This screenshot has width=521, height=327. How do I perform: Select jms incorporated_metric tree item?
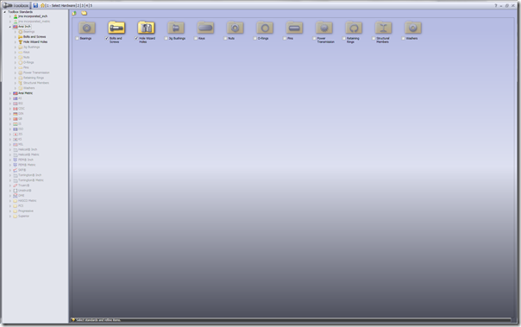tap(34, 22)
